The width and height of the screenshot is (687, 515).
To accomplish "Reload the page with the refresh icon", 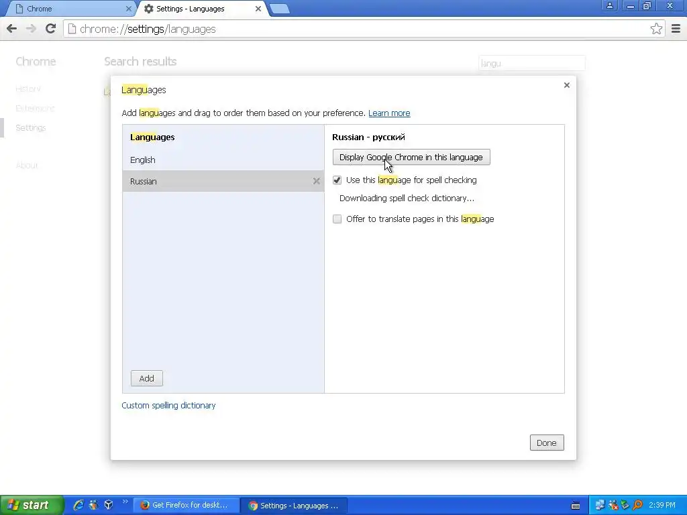I will click(x=50, y=29).
